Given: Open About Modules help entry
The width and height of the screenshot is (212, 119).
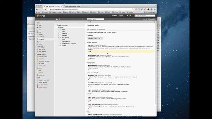Looking at the screenshot, I should [x=43, y=87].
